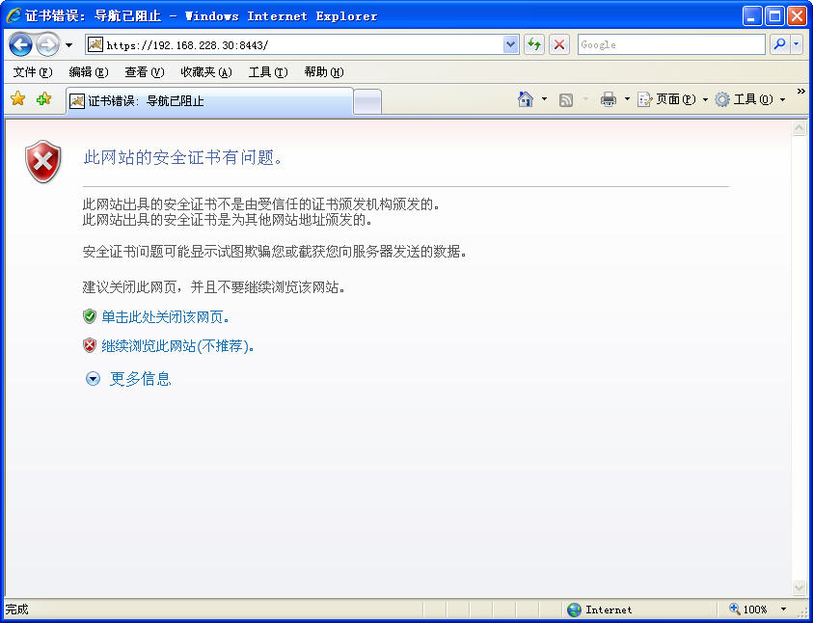Open the 工具(O) gear command bar menu

click(749, 99)
